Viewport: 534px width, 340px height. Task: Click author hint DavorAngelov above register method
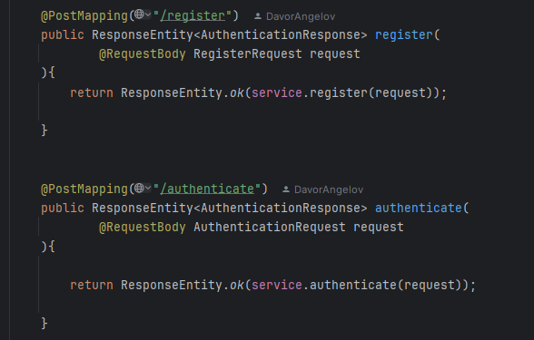tap(301, 16)
